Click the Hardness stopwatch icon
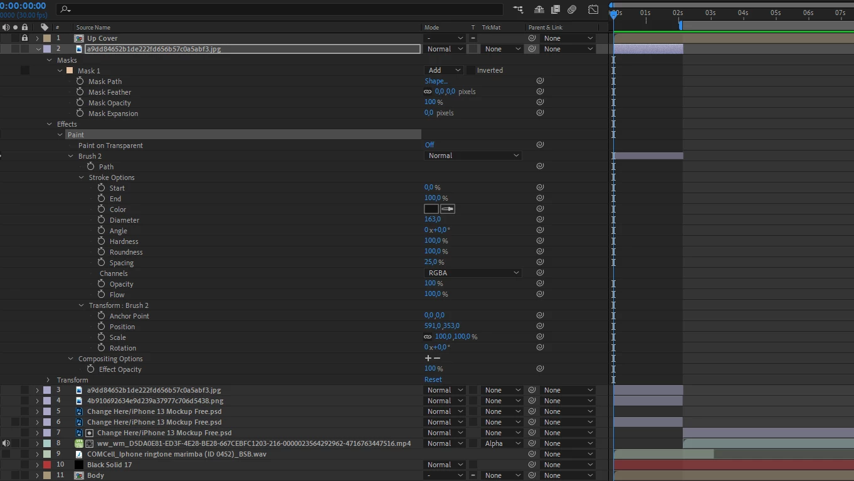 [102, 241]
